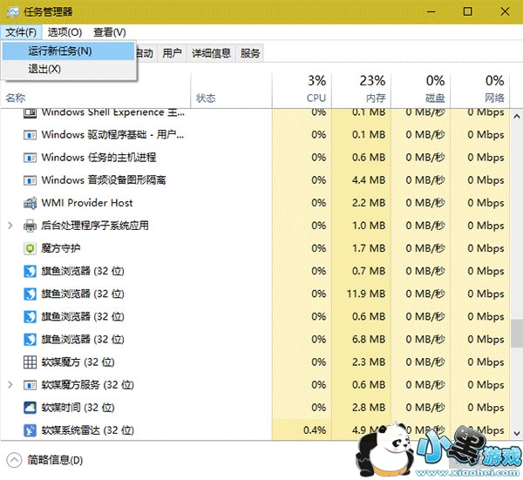Click the 0.4% CPU value
The width and height of the screenshot is (523, 480).
coord(315,430)
